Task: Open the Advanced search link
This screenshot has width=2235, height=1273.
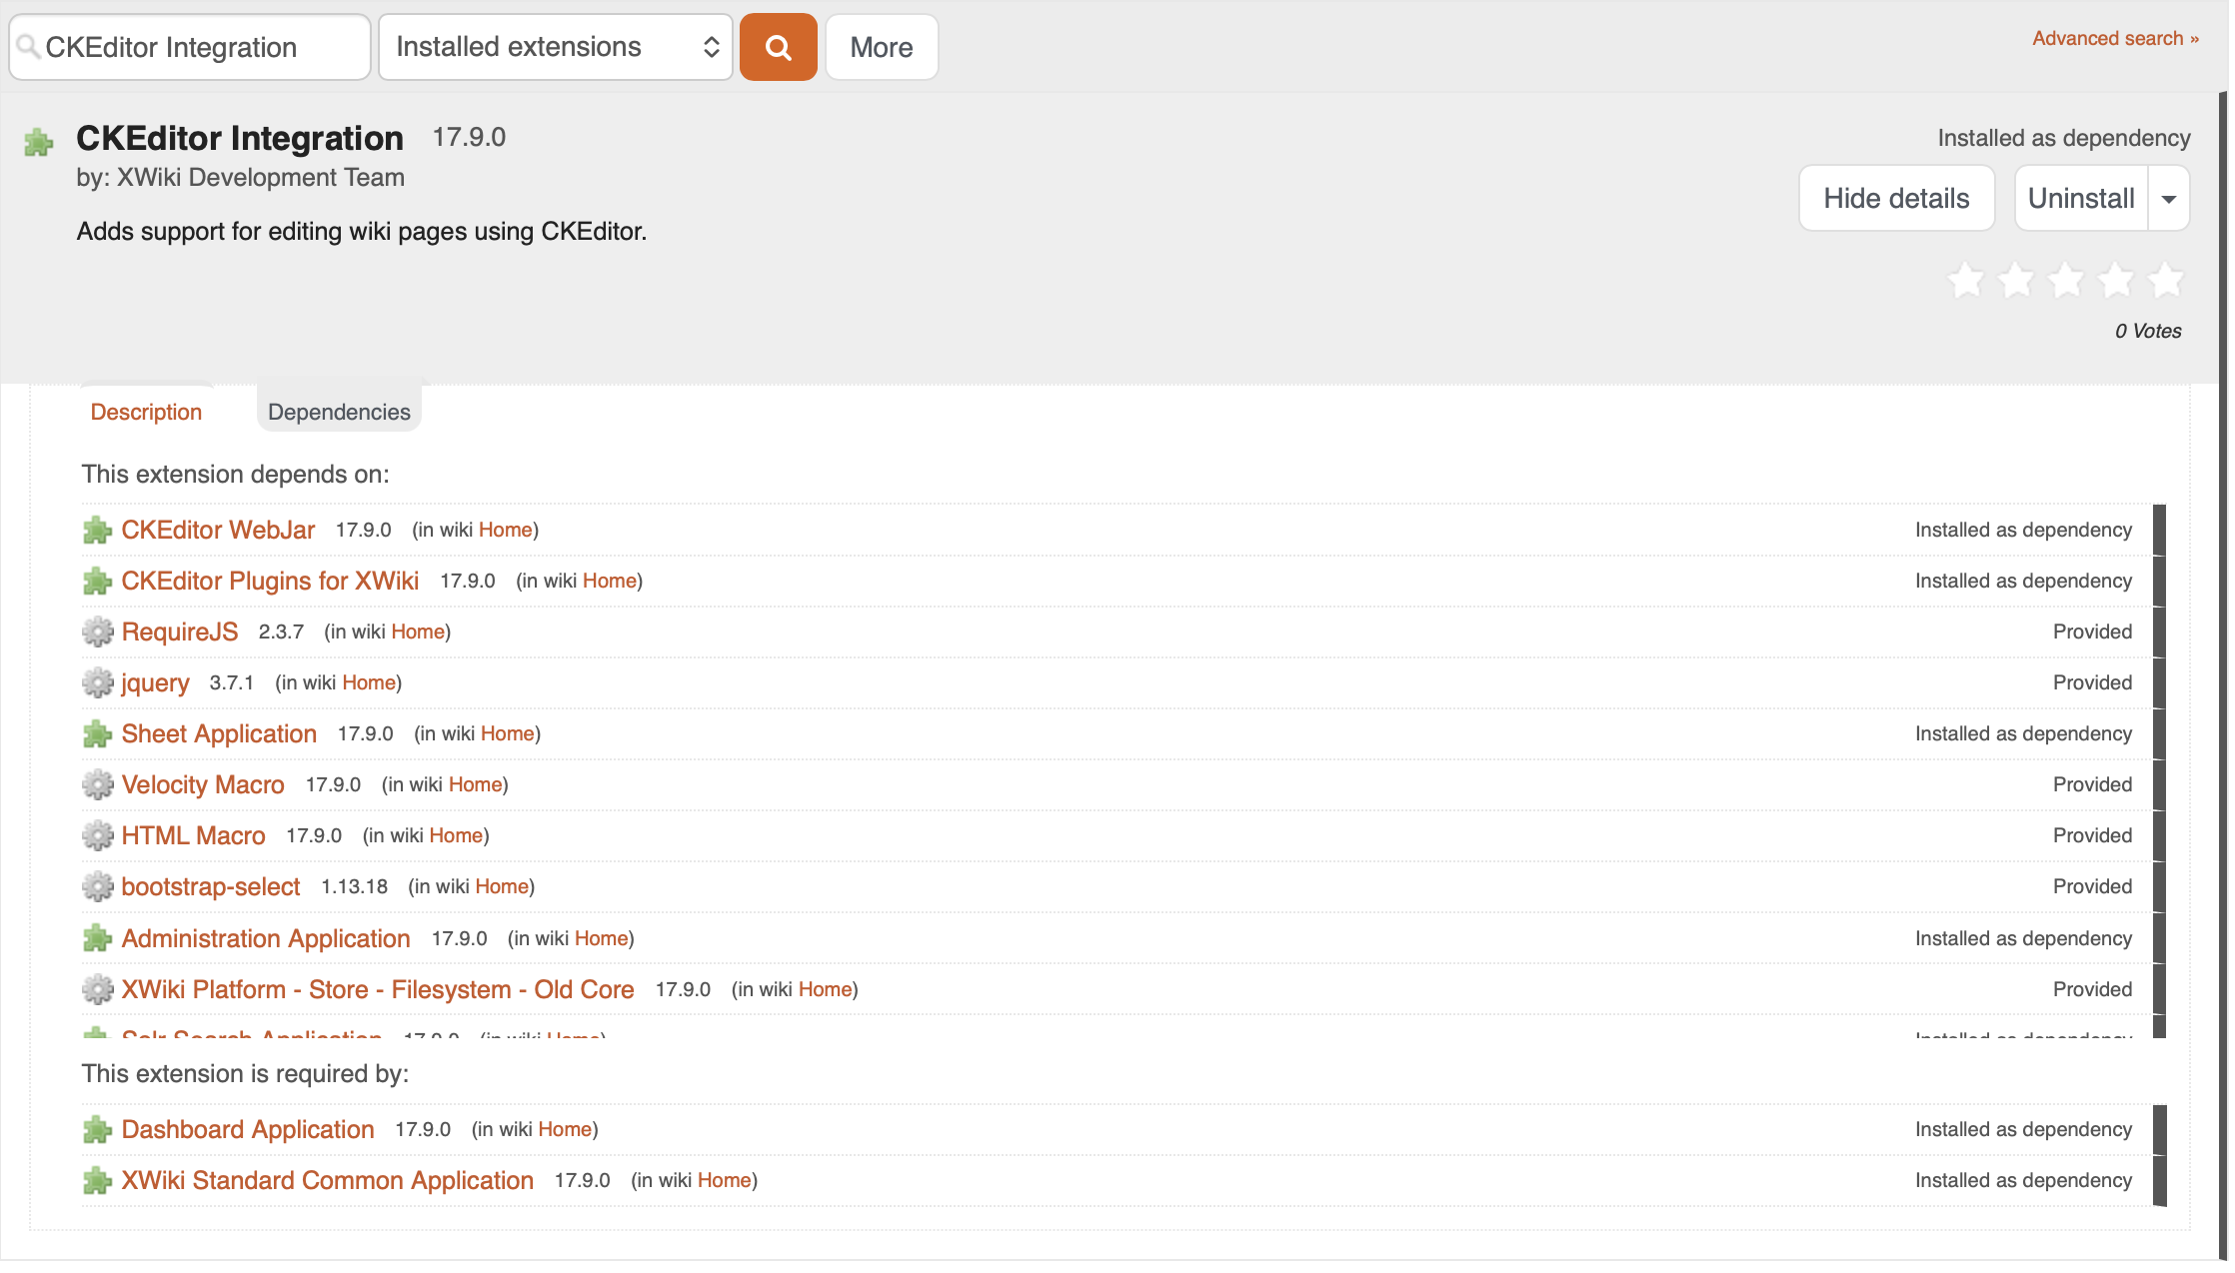Action: coord(2114,38)
